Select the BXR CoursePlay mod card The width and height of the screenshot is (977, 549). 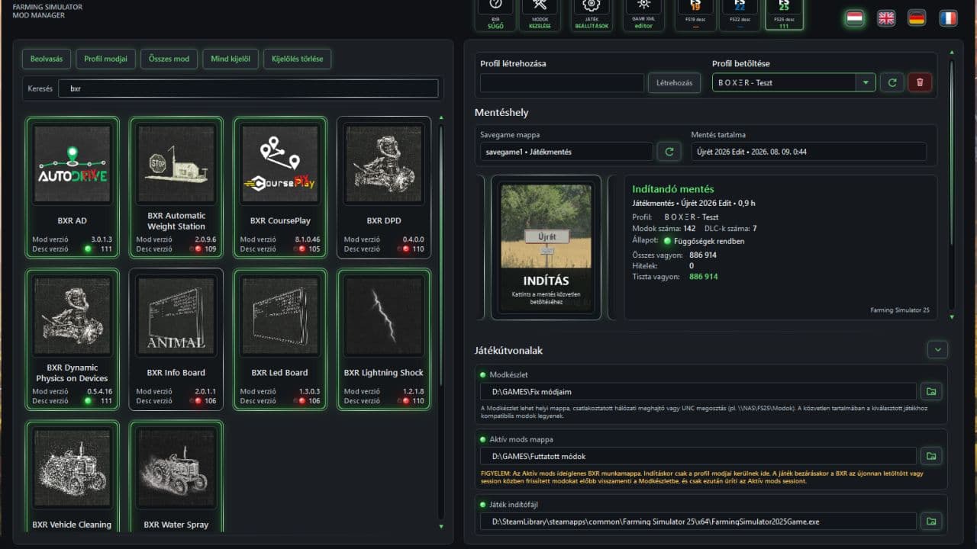click(x=279, y=188)
